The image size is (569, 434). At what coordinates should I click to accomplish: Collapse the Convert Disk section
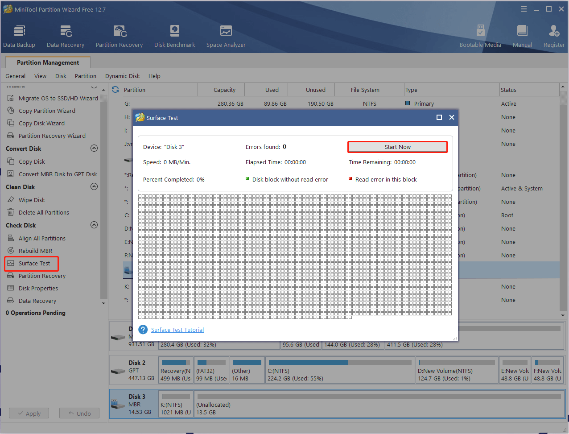94,148
